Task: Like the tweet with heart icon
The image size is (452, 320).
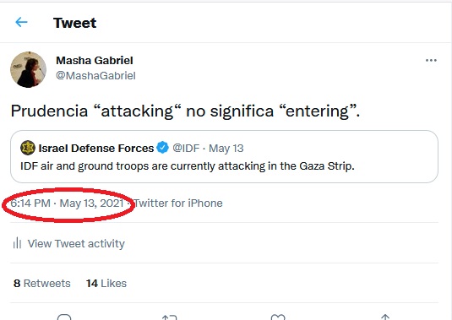Action: pyautogui.click(x=278, y=317)
